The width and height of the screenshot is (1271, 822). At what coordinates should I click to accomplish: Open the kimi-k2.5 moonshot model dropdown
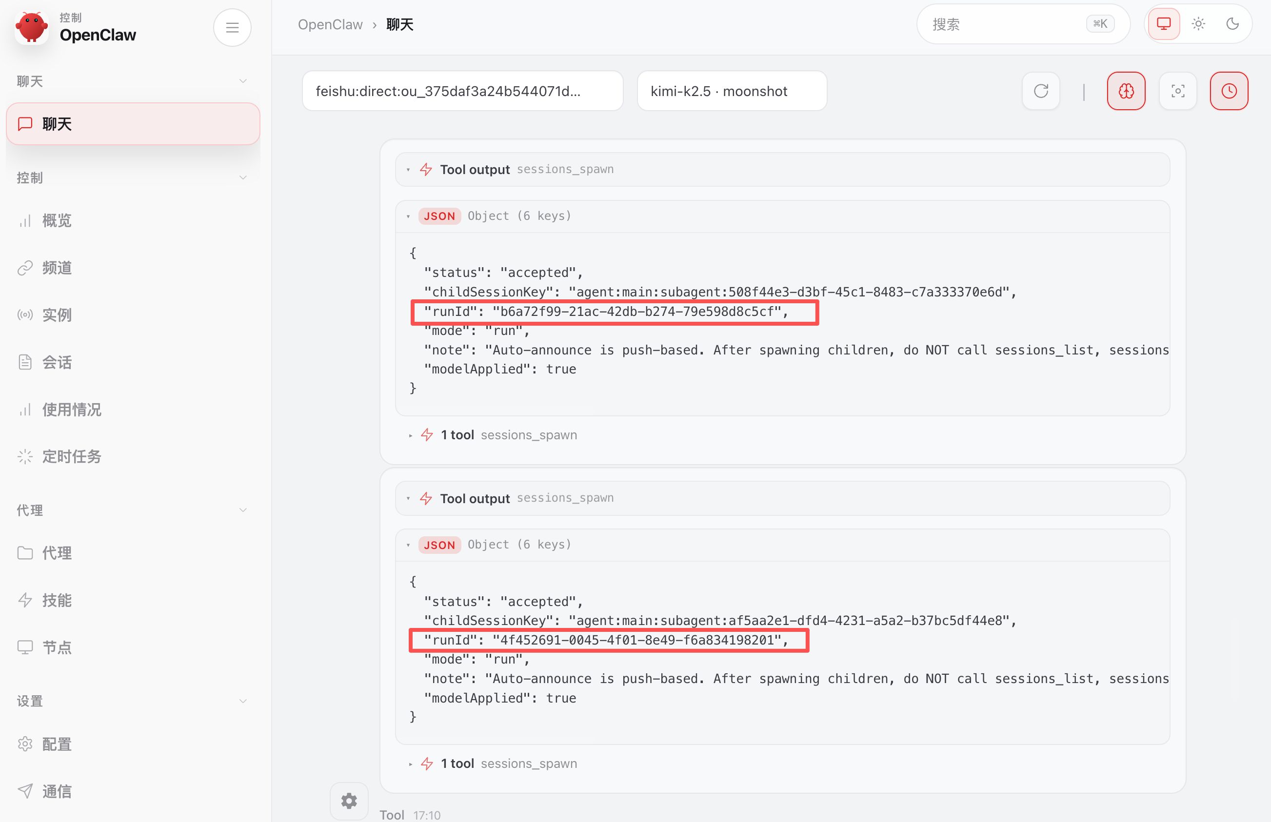pyautogui.click(x=731, y=91)
